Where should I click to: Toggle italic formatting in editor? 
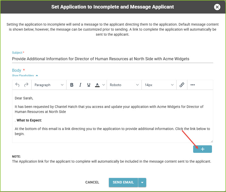tap(80, 85)
